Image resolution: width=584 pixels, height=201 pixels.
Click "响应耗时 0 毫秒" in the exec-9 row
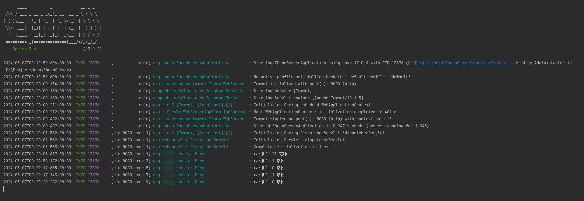[269, 182]
